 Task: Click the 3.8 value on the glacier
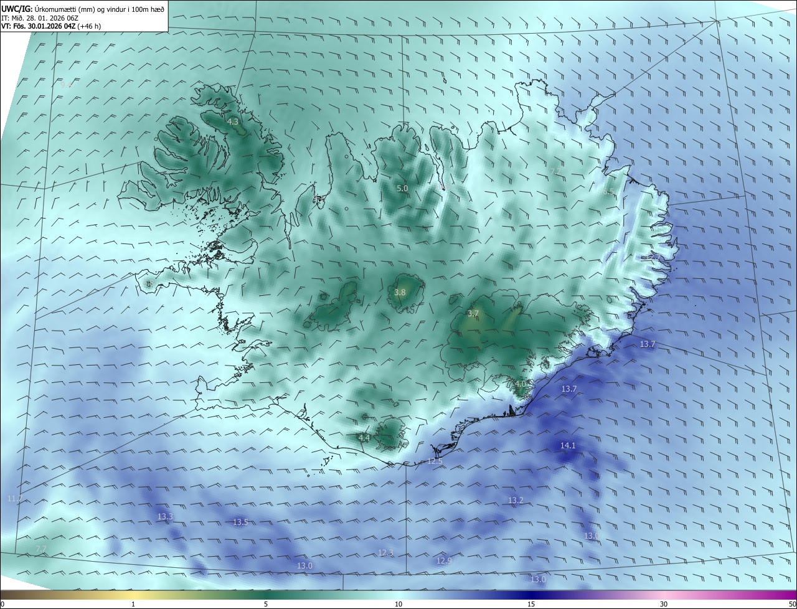pos(400,292)
